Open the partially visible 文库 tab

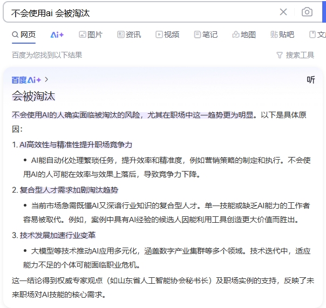click(x=318, y=35)
